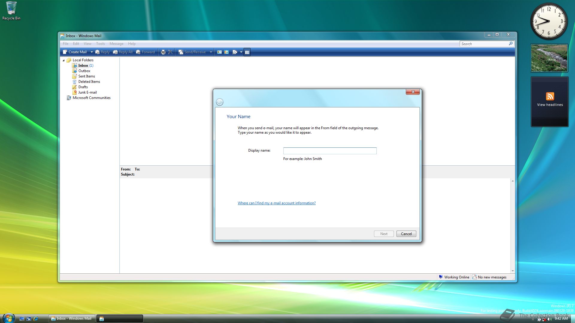
Task: Click the sidebar Clock gadget
Action: click(x=549, y=21)
